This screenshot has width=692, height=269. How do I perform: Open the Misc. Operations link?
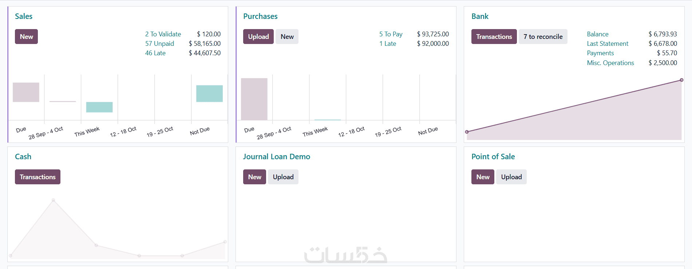tap(610, 63)
